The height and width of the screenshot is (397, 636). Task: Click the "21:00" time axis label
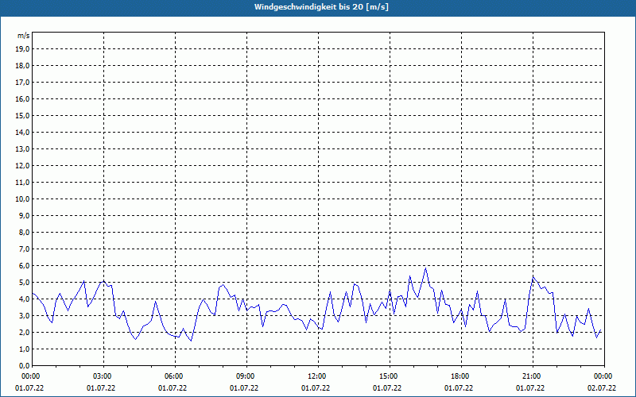pyautogui.click(x=533, y=376)
